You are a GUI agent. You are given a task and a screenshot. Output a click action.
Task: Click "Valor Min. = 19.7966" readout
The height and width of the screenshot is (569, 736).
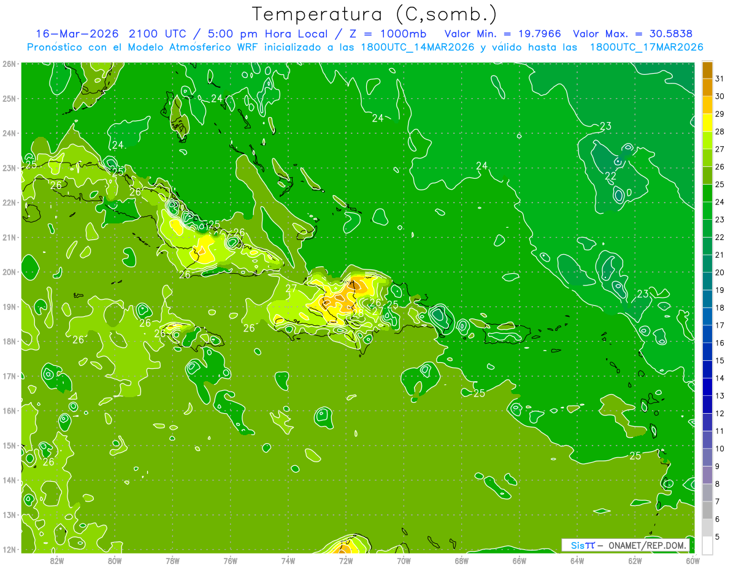[x=503, y=34]
